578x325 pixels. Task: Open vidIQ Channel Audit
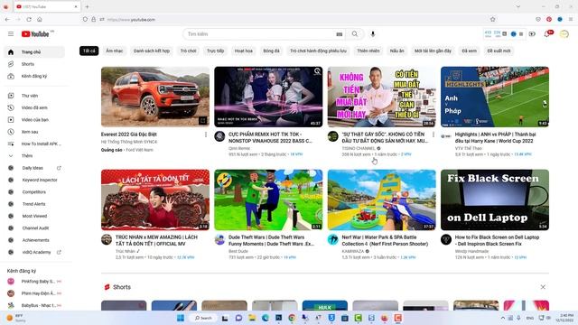tap(34, 228)
